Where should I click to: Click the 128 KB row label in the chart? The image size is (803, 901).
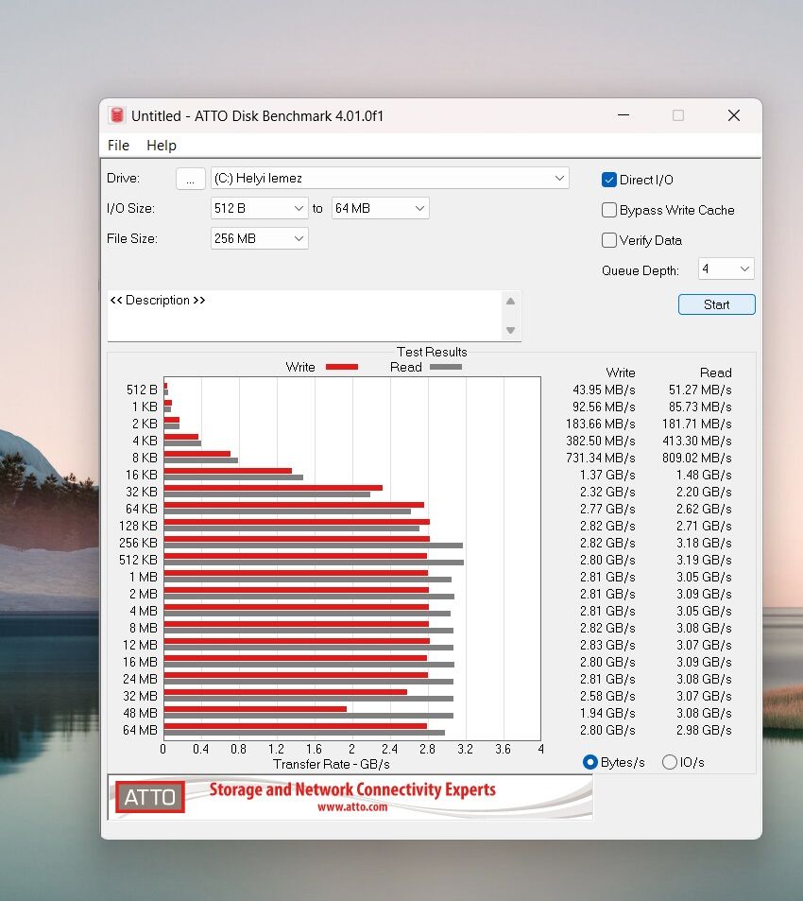[138, 526]
